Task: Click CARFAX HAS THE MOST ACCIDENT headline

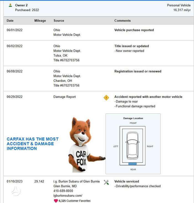Action: pos(33,144)
